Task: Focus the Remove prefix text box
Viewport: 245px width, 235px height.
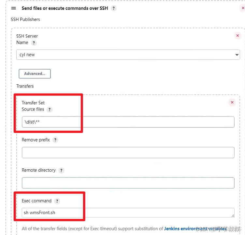Action: point(128,152)
